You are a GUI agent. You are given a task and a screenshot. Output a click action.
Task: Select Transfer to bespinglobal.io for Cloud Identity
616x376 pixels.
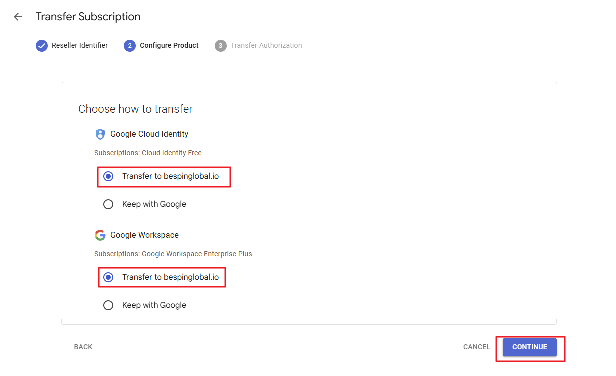click(108, 176)
